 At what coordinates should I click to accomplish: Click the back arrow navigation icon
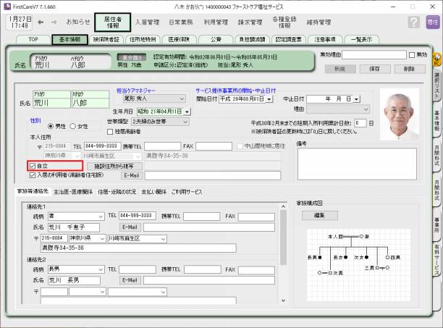(41, 22)
